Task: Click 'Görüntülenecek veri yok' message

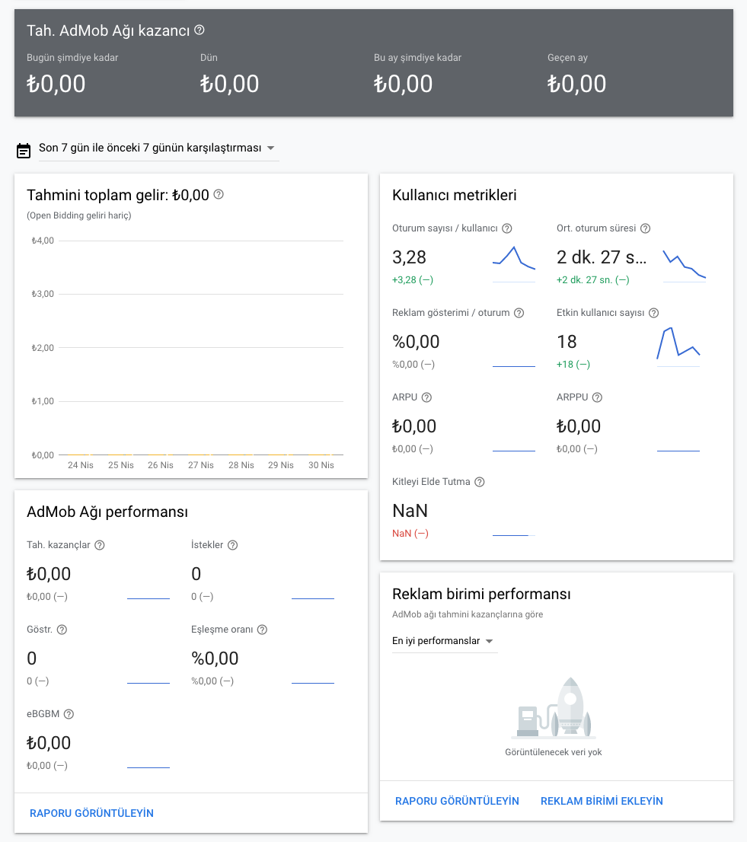Action: tap(553, 752)
